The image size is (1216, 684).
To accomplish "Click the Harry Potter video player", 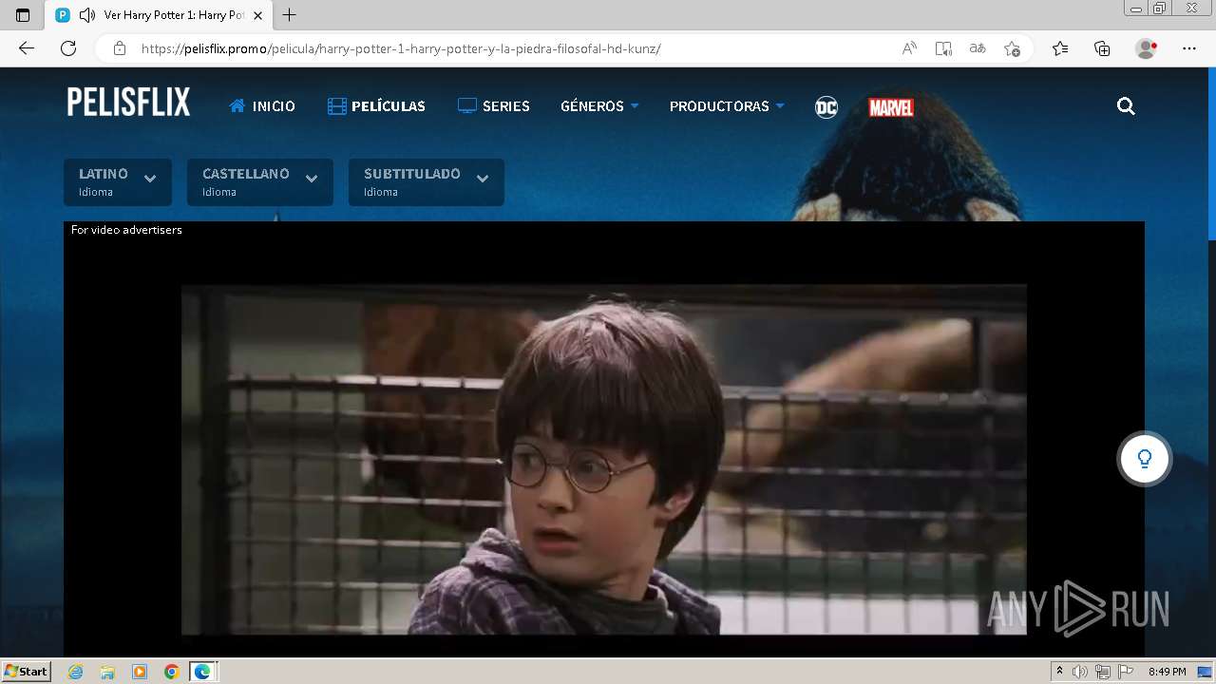I will coord(604,460).
